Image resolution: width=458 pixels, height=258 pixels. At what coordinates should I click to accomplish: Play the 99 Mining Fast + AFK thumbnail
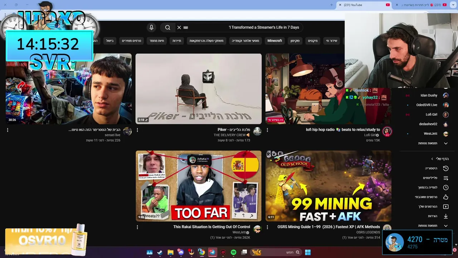tap(328, 186)
